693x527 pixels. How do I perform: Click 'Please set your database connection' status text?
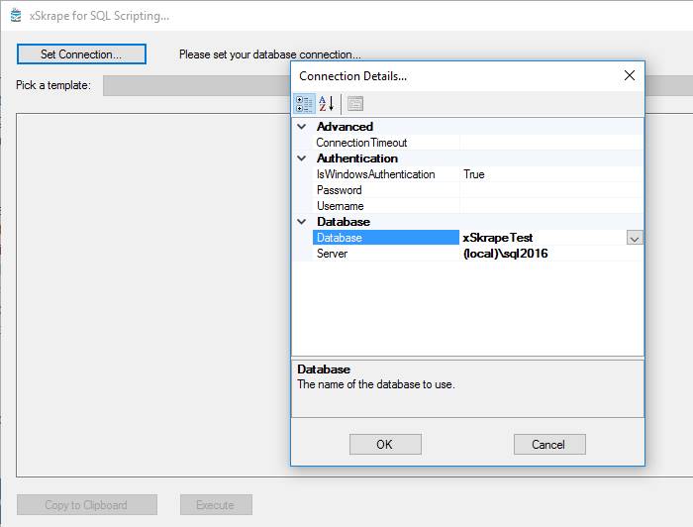(x=270, y=54)
